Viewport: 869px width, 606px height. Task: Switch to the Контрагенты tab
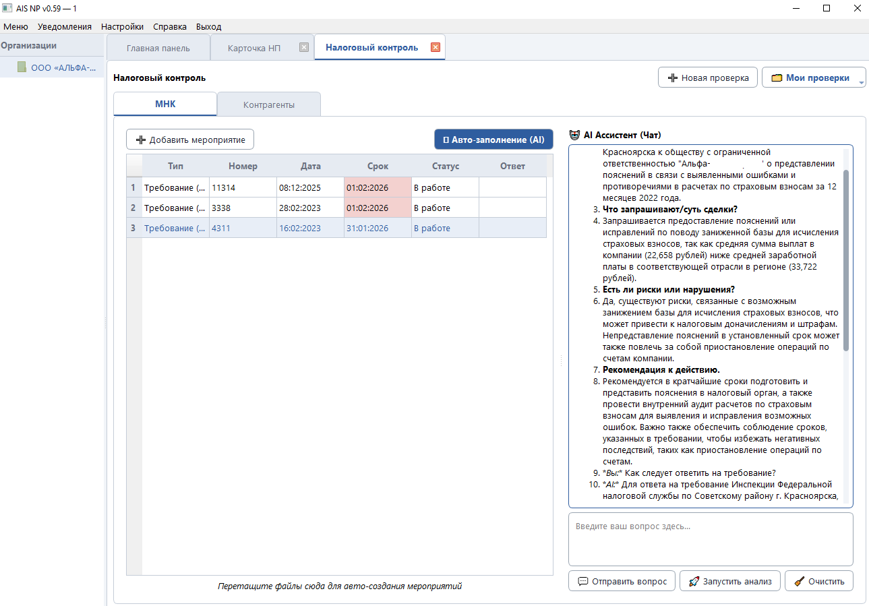tap(268, 104)
